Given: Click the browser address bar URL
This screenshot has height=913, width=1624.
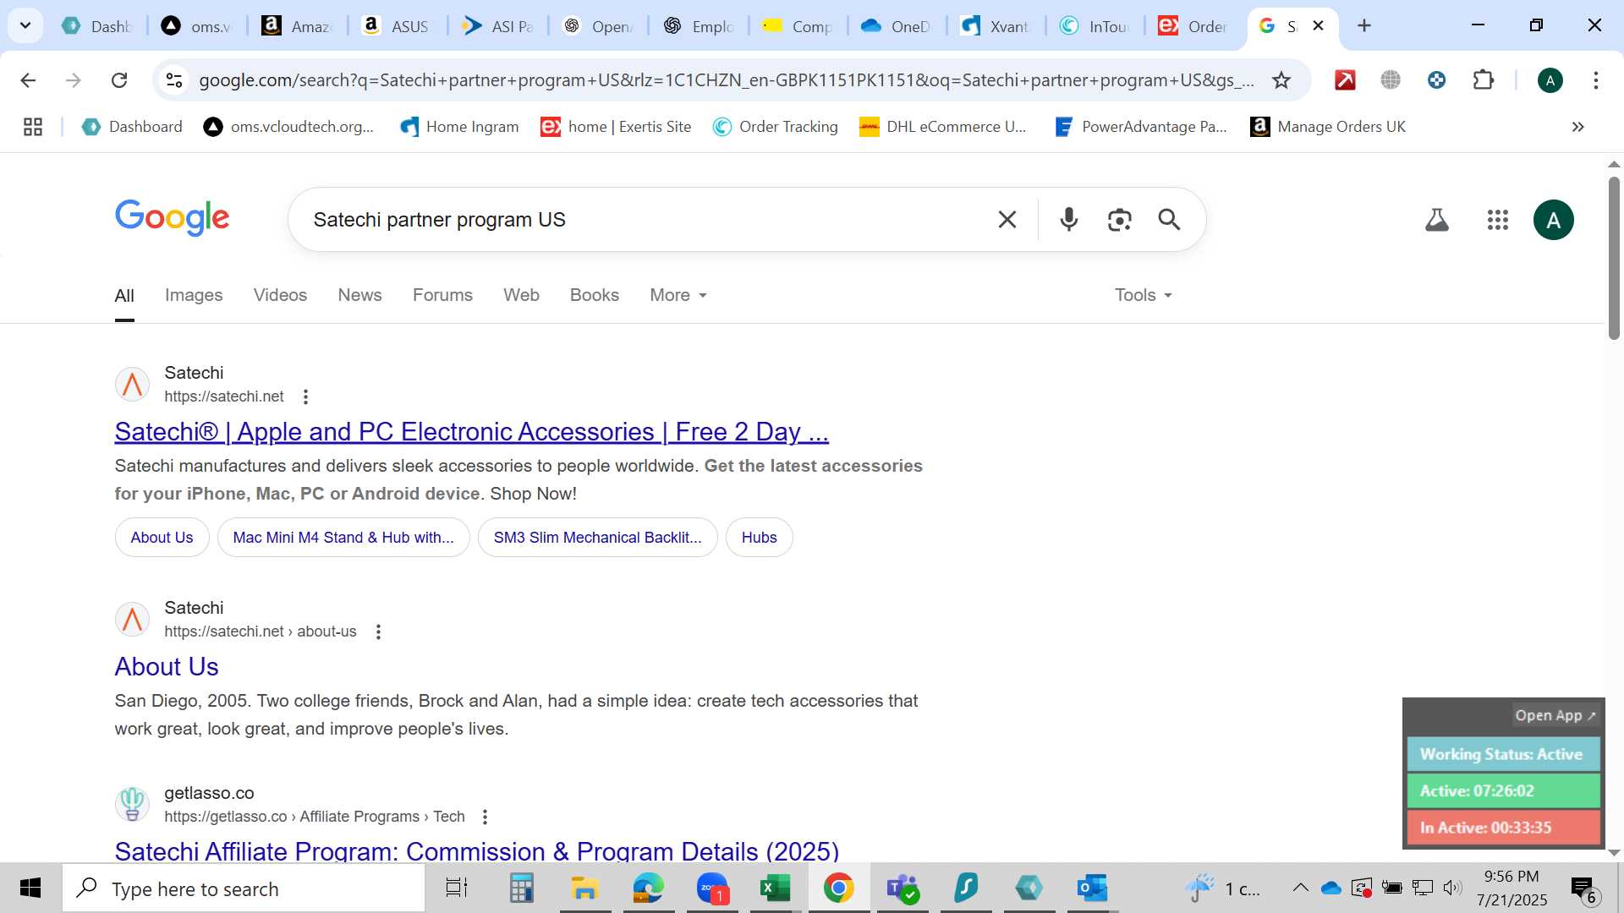Looking at the screenshot, I should tap(726, 80).
